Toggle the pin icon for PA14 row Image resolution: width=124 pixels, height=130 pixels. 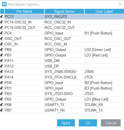(1, 77)
